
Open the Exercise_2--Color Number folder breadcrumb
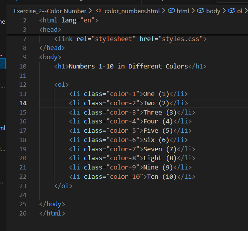click(50, 11)
